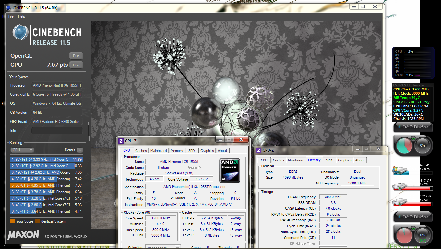
Task: Click the DRAM Frequency value "800.0 MHz"
Action: 333,197
